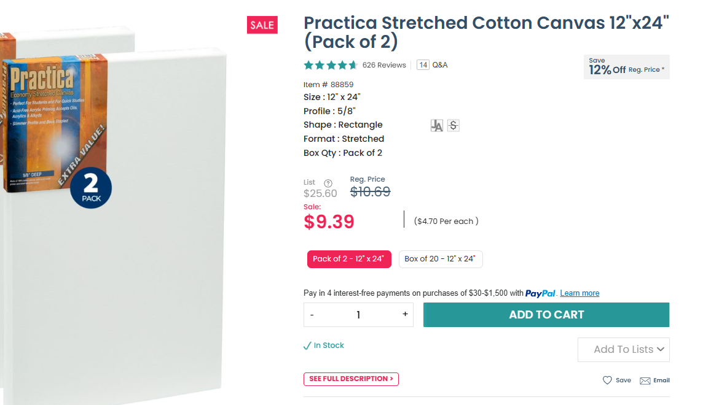Image resolution: width=703 pixels, height=405 pixels.
Task: Click the Email envelope icon
Action: click(x=645, y=380)
